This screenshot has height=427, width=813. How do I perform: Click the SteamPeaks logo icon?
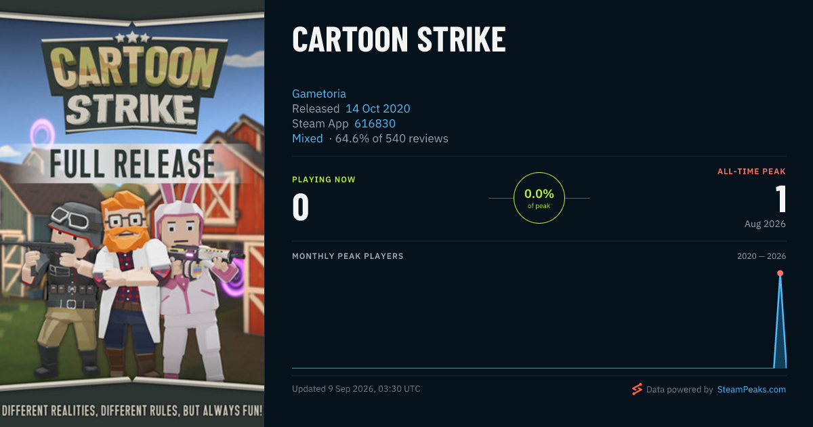[x=637, y=389]
